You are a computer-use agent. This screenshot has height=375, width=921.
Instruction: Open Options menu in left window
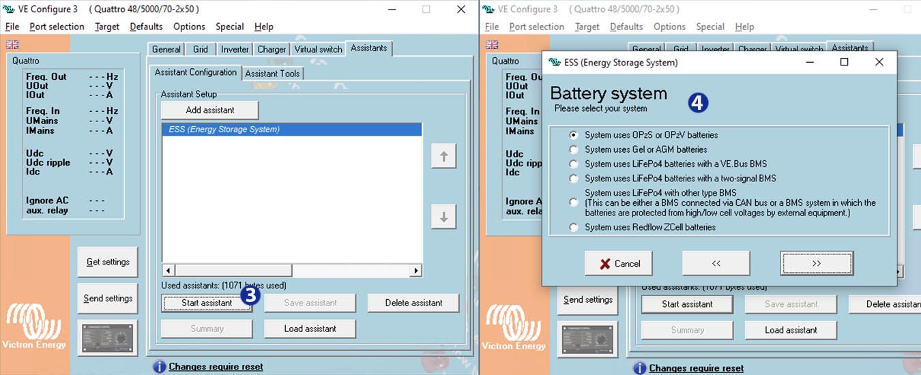coord(189,27)
